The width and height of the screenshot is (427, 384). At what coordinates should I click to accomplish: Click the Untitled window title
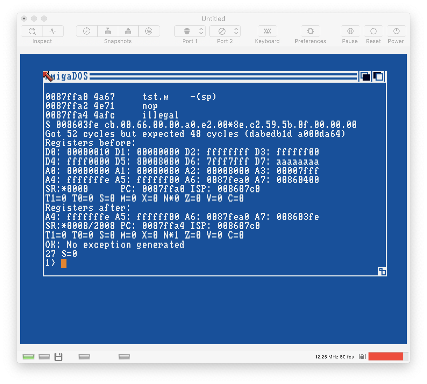213,19
